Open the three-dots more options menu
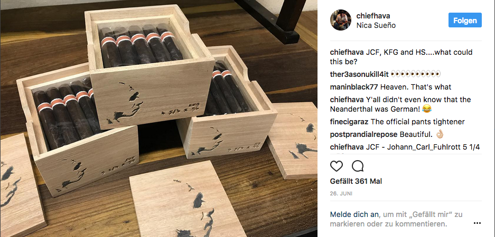 tap(477, 223)
